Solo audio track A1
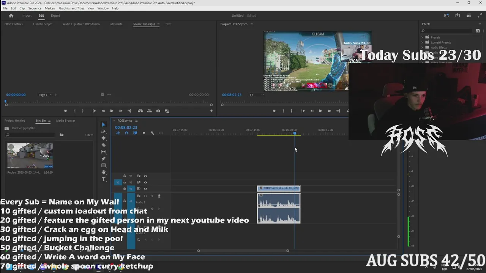Viewport: 486px width, 273px height. (152, 196)
